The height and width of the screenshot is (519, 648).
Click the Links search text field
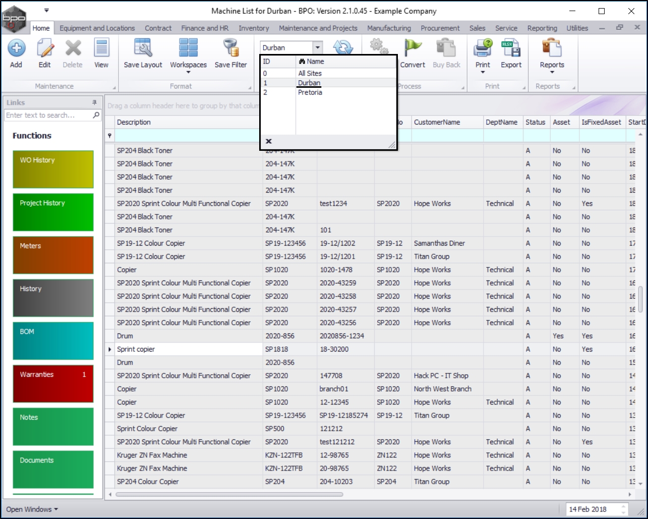[x=48, y=116]
